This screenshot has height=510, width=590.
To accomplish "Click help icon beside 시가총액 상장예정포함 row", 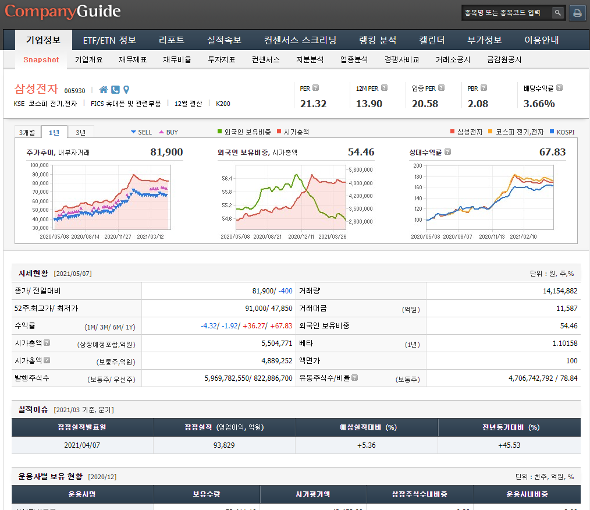I will pyautogui.click(x=47, y=342).
